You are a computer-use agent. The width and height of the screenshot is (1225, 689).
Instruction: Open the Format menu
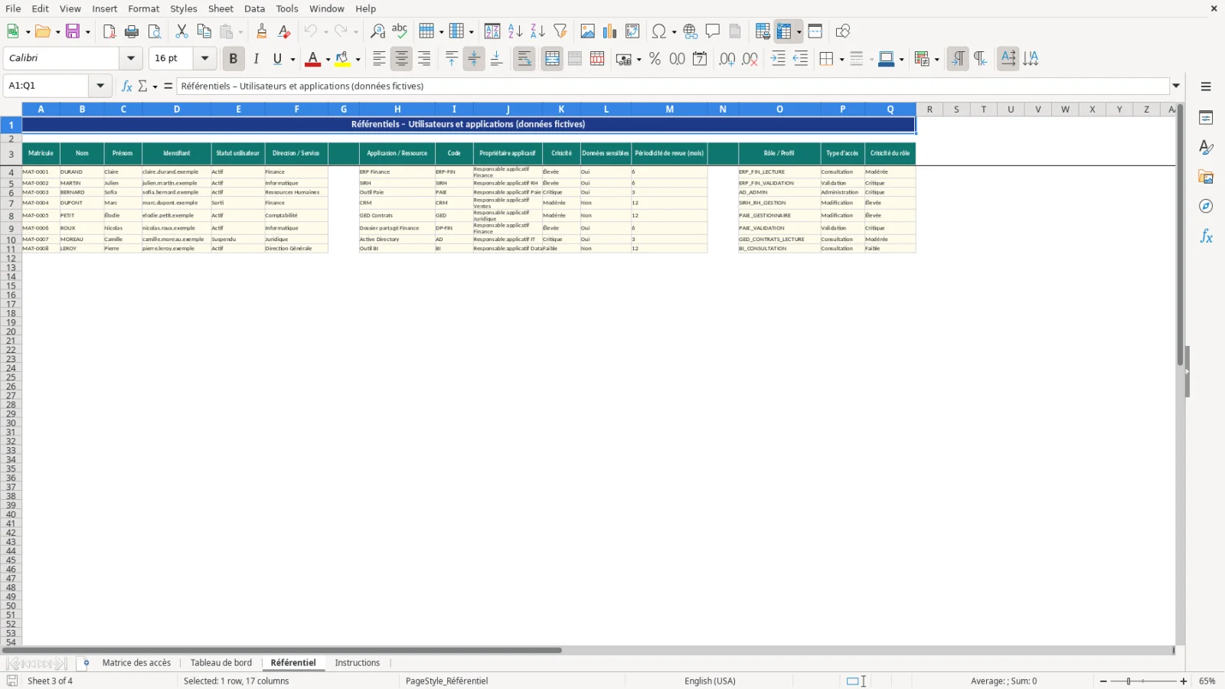click(x=144, y=8)
